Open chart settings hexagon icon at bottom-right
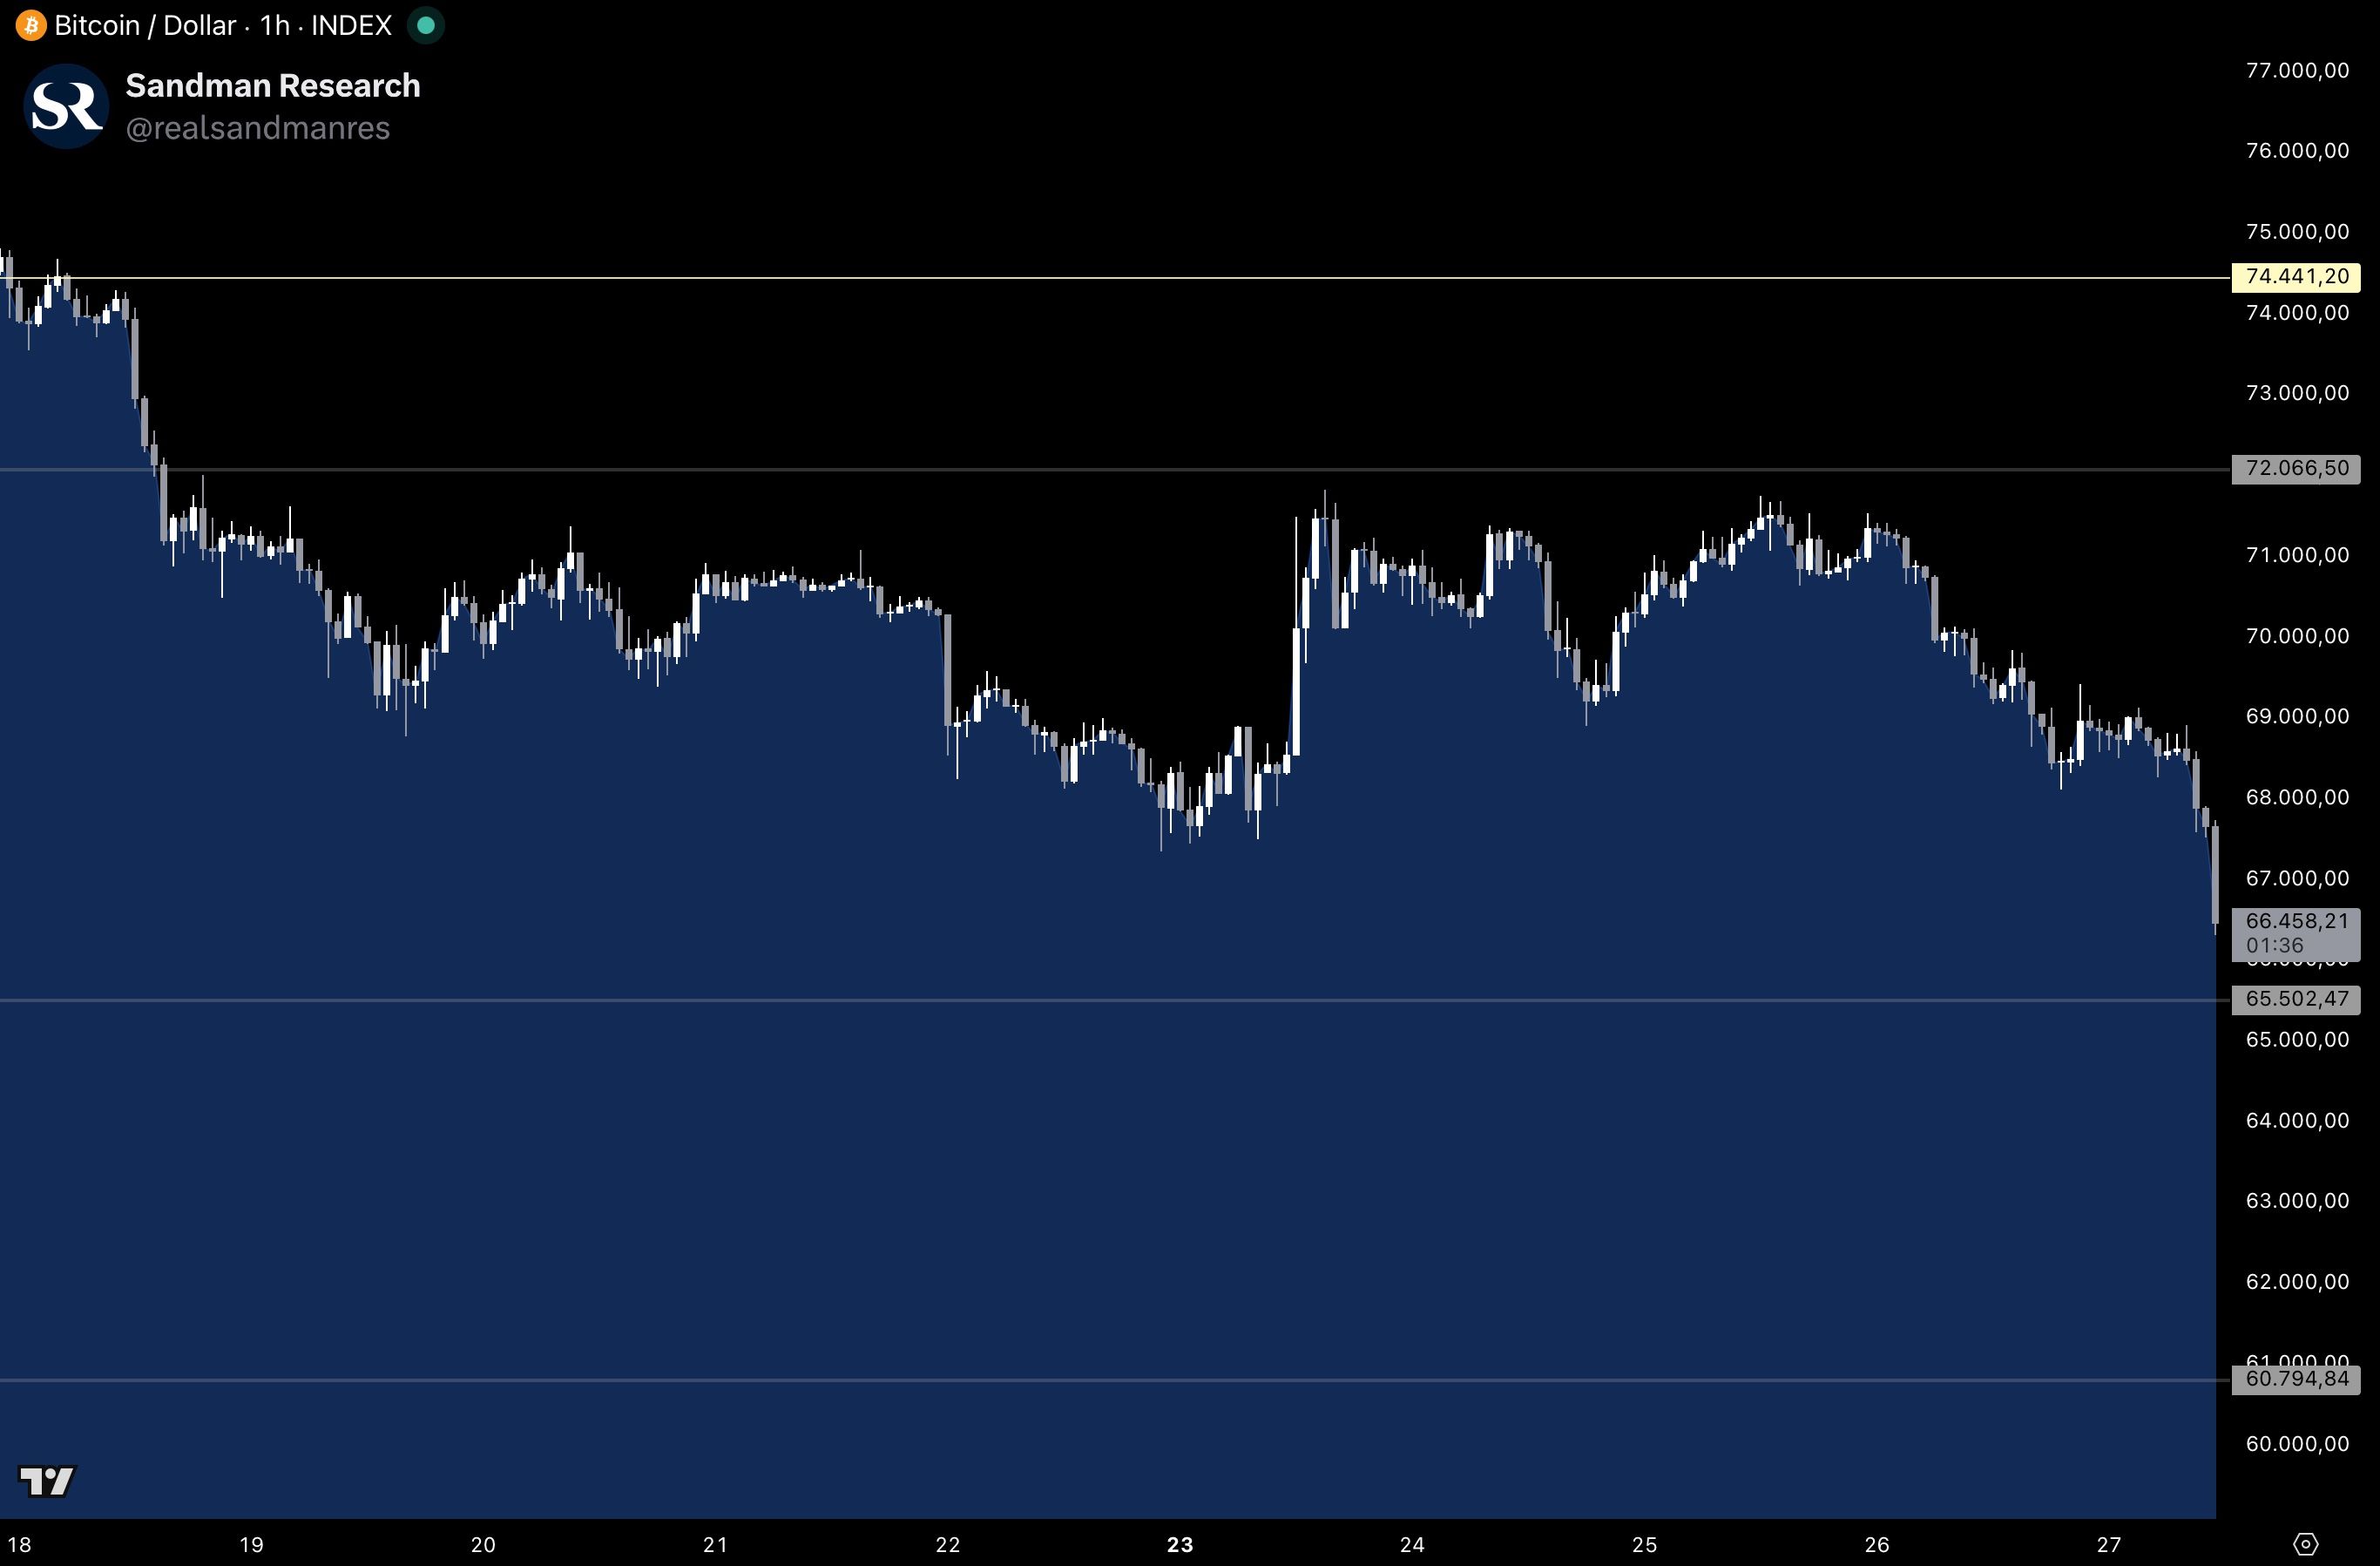The height and width of the screenshot is (1566, 2380). pyautogui.click(x=2305, y=1544)
